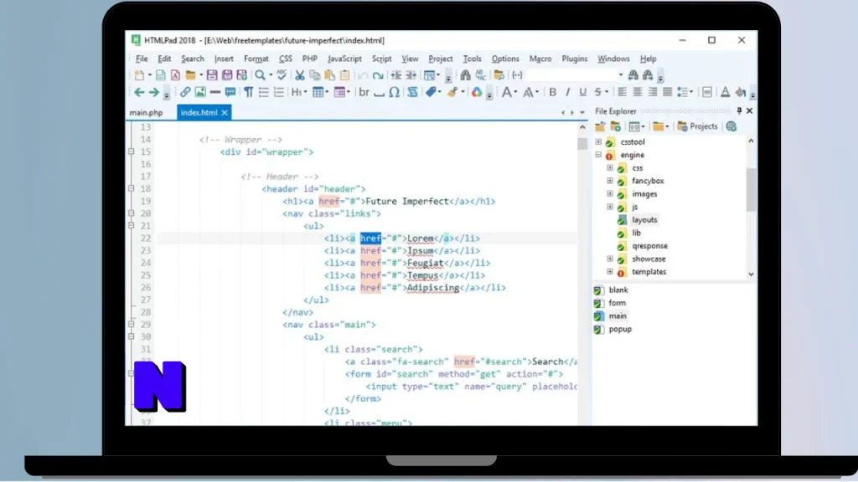
Task: Expand the csstool folder
Action: [x=598, y=141]
